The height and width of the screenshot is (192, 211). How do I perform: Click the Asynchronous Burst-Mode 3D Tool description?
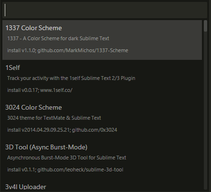(x=67, y=158)
